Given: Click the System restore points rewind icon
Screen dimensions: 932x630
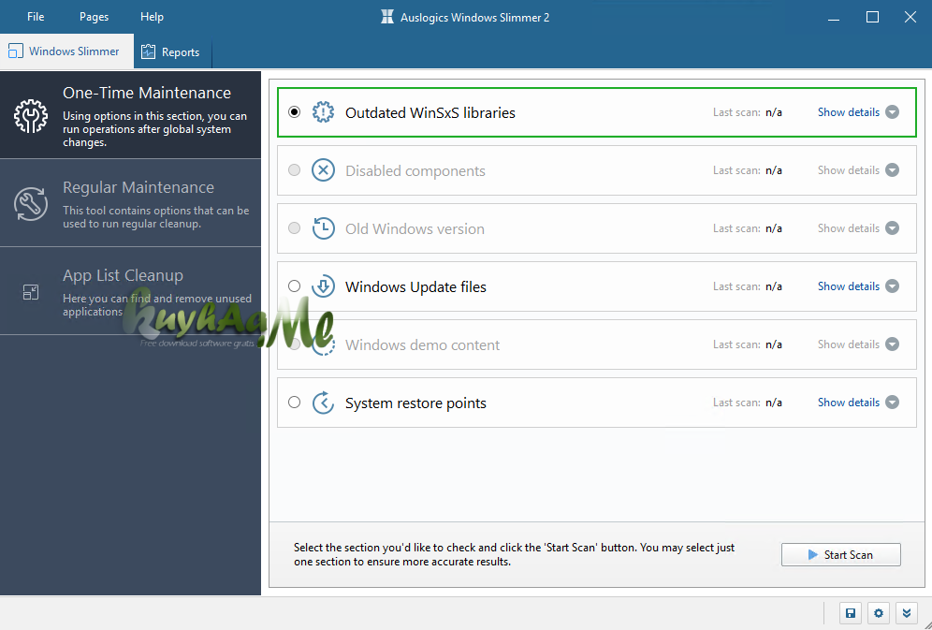Looking at the screenshot, I should [324, 403].
